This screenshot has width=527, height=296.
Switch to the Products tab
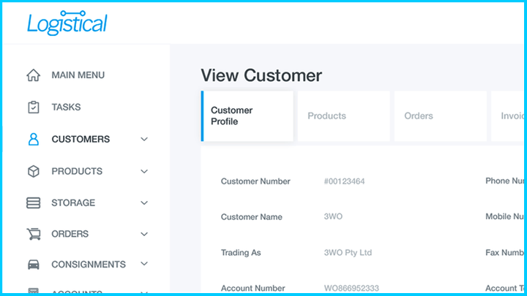[327, 115]
